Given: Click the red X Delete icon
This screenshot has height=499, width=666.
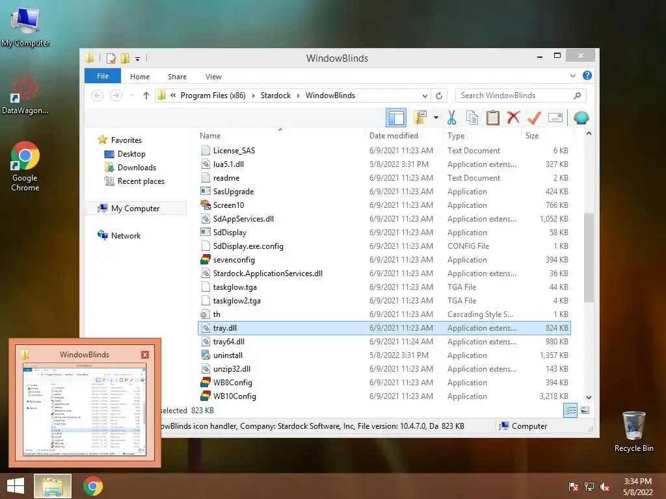Looking at the screenshot, I should click(x=513, y=118).
